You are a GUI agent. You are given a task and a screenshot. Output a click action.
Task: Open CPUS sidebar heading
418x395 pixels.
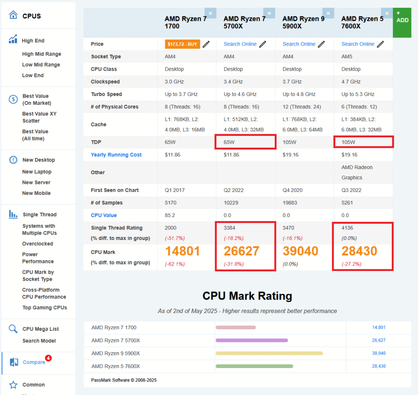click(x=32, y=16)
